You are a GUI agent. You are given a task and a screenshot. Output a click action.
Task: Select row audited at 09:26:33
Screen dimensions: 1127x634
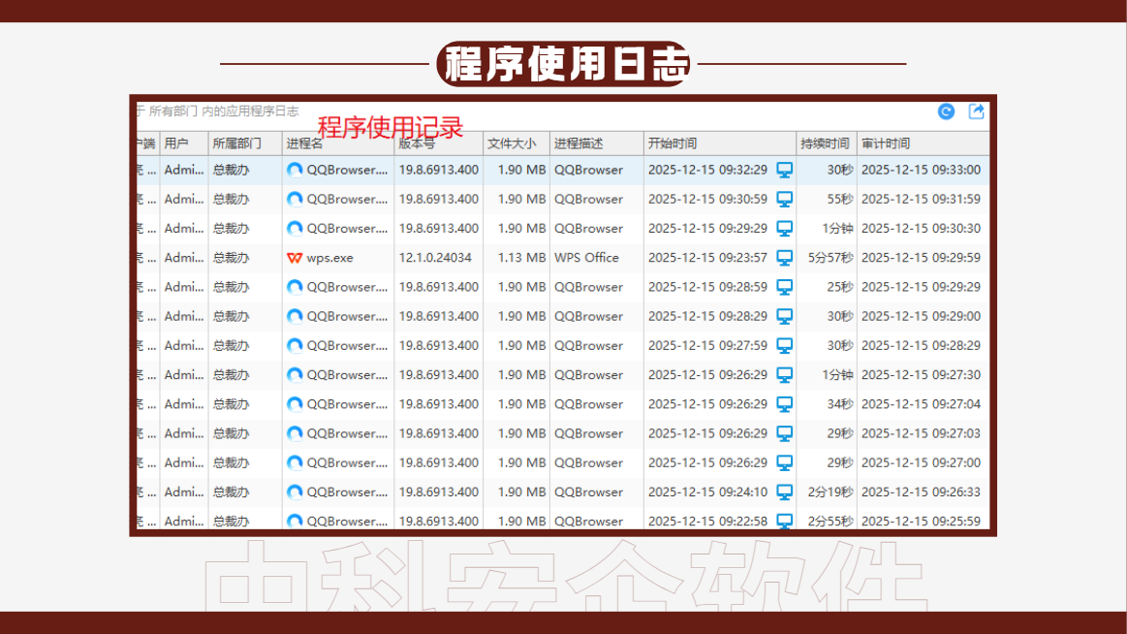click(563, 492)
